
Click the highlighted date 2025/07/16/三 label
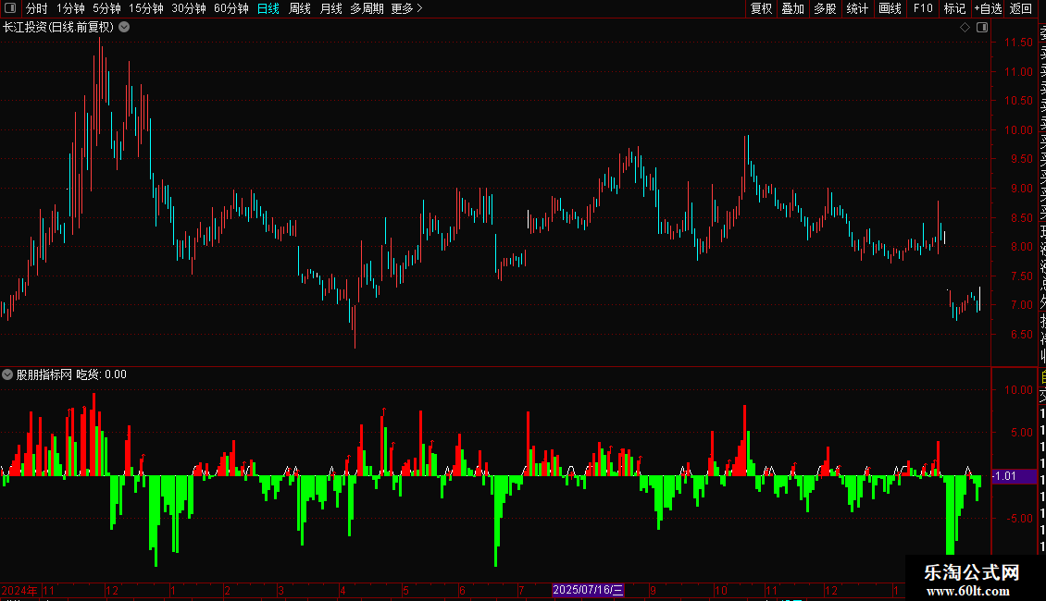point(588,590)
